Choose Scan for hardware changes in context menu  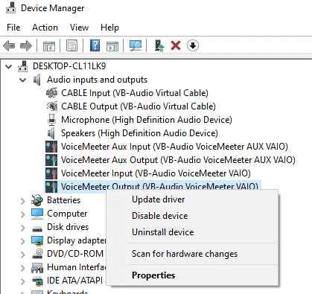coord(192,254)
